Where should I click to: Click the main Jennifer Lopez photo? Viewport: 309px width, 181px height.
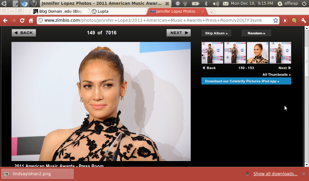[101, 101]
